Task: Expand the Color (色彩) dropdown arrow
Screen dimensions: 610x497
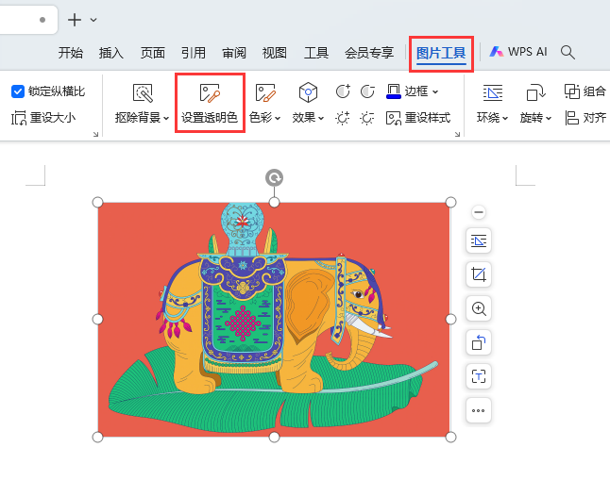Action: pyautogui.click(x=278, y=118)
